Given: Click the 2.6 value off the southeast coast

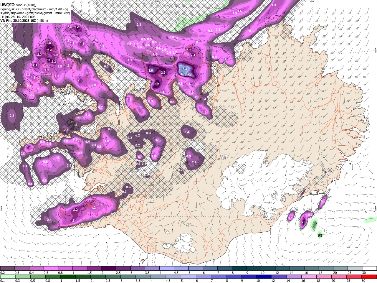Looking at the screenshot, I should click(x=304, y=222).
